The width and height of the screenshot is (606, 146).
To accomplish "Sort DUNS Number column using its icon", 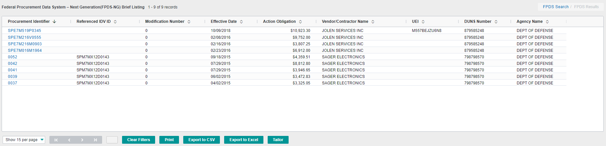I will pos(496,22).
